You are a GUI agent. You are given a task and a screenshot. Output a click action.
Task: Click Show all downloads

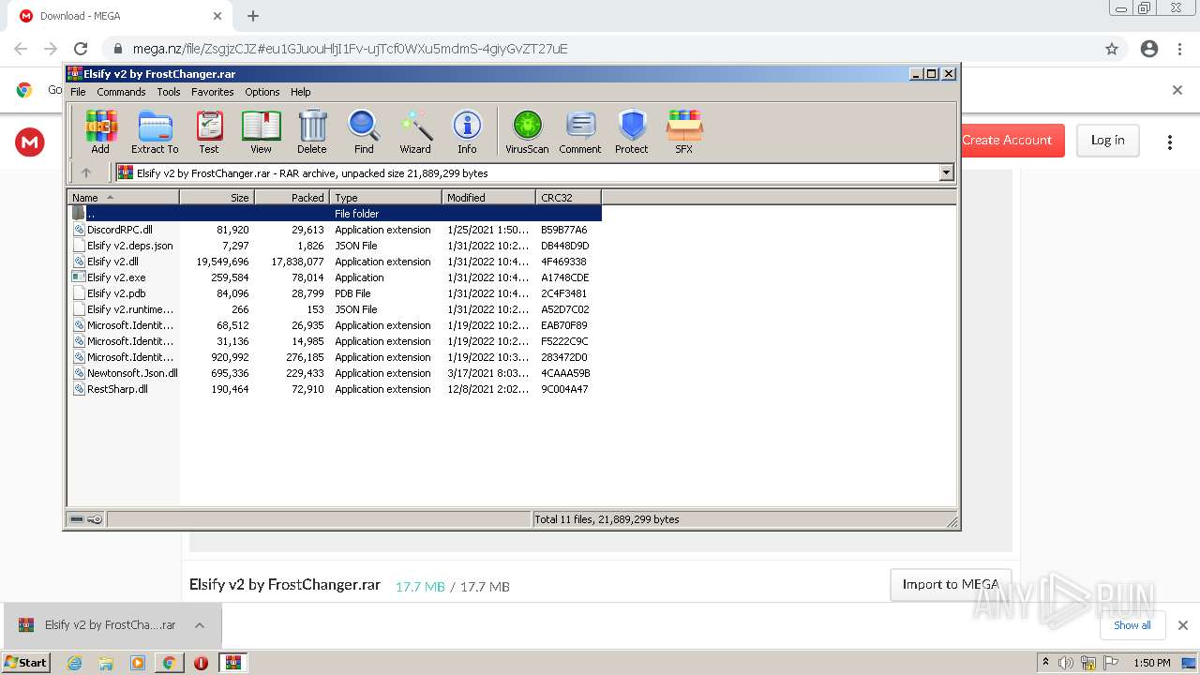(x=1132, y=625)
